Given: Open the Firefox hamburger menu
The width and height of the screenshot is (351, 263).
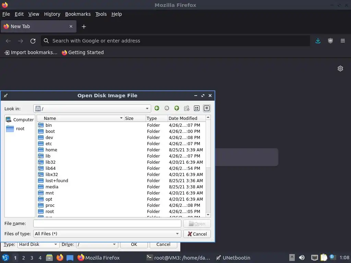Looking at the screenshot, I should point(343,41).
